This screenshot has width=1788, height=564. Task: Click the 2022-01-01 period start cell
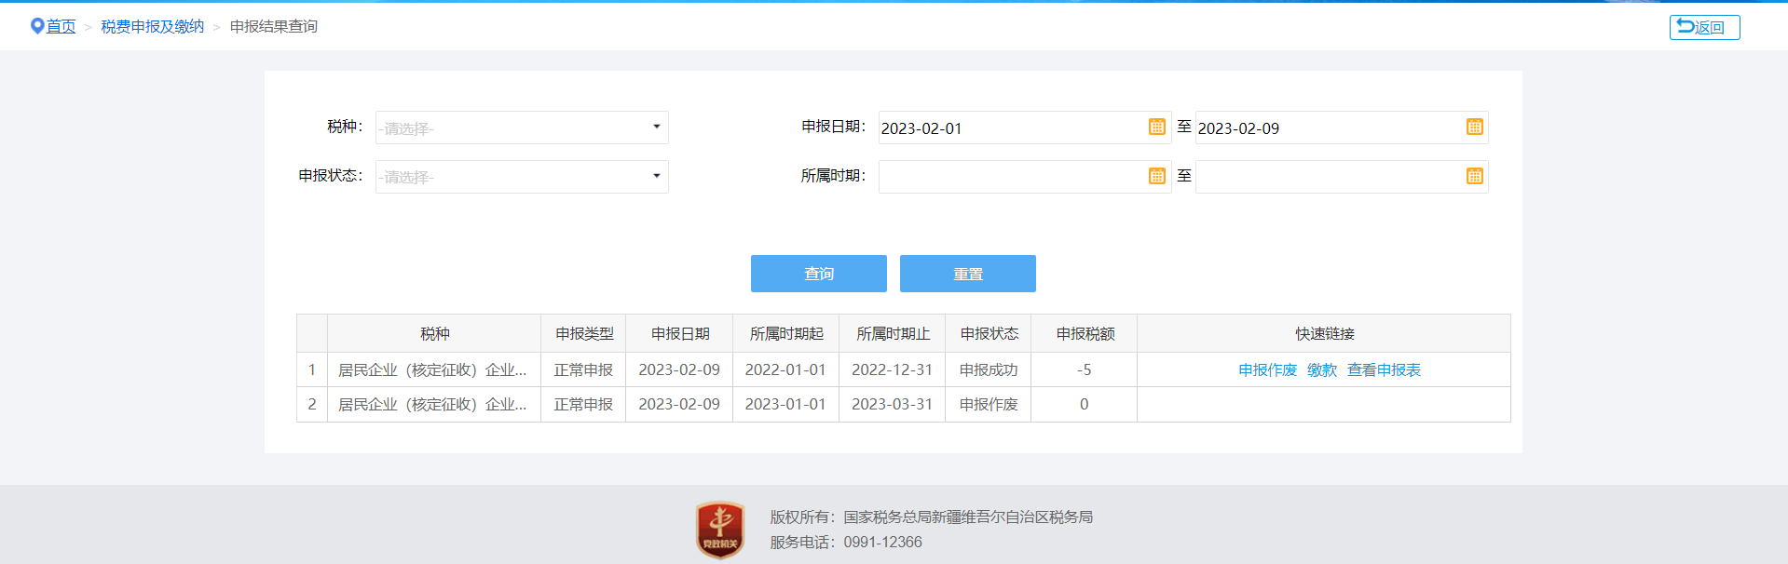click(x=786, y=370)
